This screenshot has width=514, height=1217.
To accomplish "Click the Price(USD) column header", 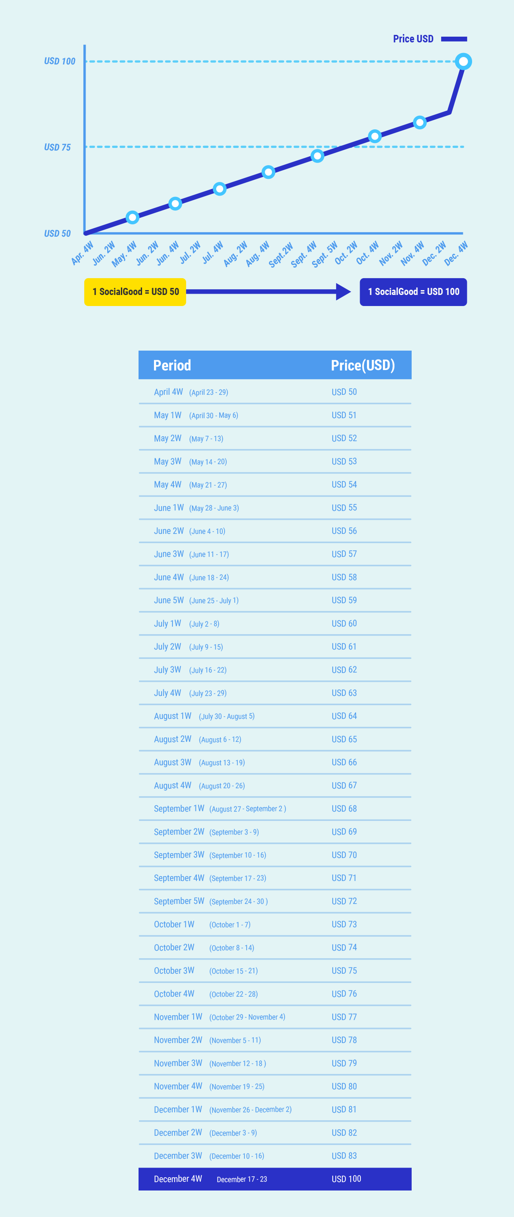I will 363,365.
